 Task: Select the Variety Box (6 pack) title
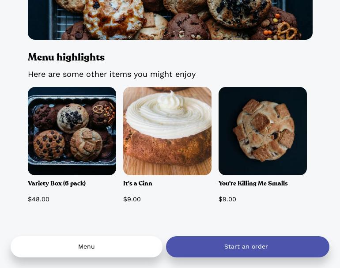click(57, 183)
